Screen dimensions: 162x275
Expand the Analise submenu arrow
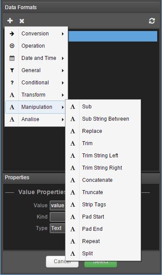(x=63, y=120)
